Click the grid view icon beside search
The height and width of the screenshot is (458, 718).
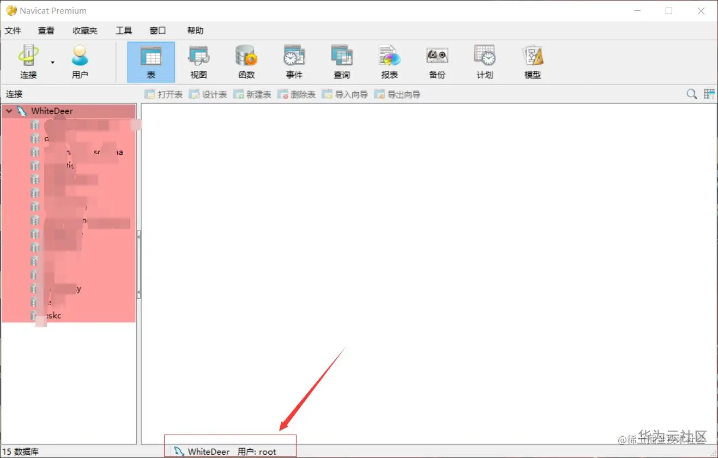point(709,94)
